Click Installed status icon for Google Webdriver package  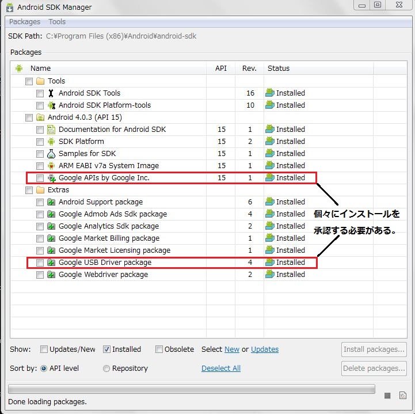tap(270, 274)
